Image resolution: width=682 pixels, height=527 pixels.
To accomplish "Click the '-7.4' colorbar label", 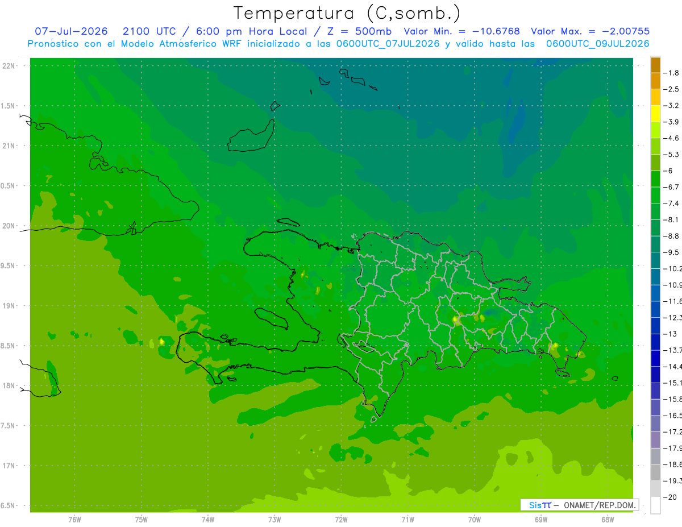I will pyautogui.click(x=672, y=204).
